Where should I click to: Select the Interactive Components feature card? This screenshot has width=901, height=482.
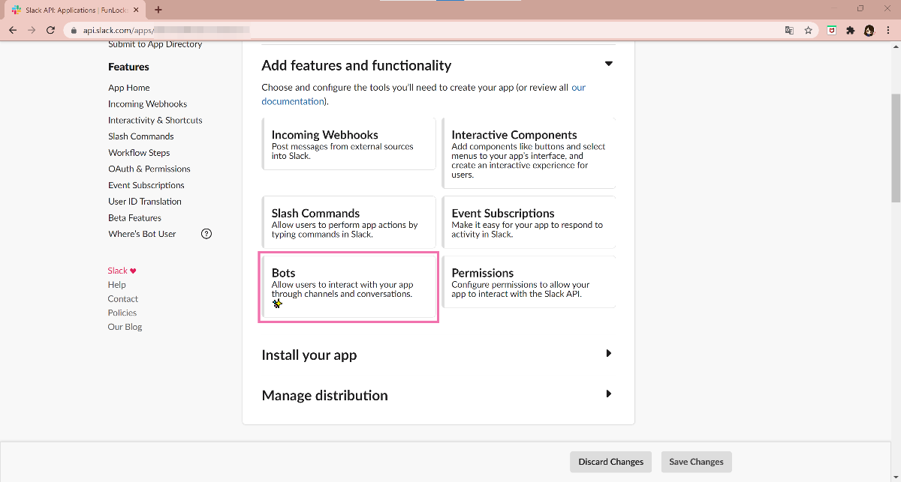click(529, 153)
